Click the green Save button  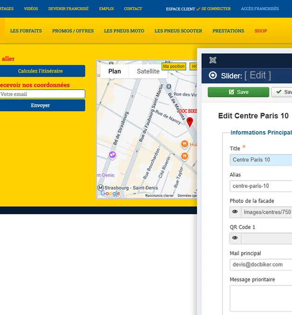(x=238, y=92)
